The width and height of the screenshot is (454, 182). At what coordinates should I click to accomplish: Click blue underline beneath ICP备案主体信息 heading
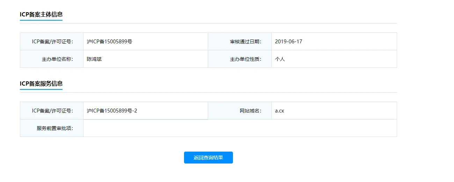pos(41,20)
